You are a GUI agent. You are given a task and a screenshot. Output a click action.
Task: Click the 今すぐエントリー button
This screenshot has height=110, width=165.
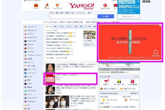(129, 16)
